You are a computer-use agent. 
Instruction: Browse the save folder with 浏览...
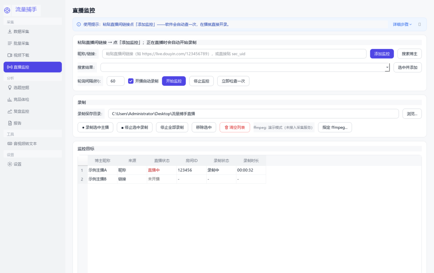[412, 114]
